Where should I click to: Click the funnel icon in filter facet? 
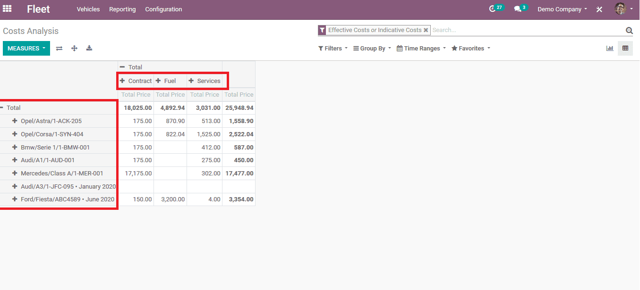pyautogui.click(x=322, y=30)
